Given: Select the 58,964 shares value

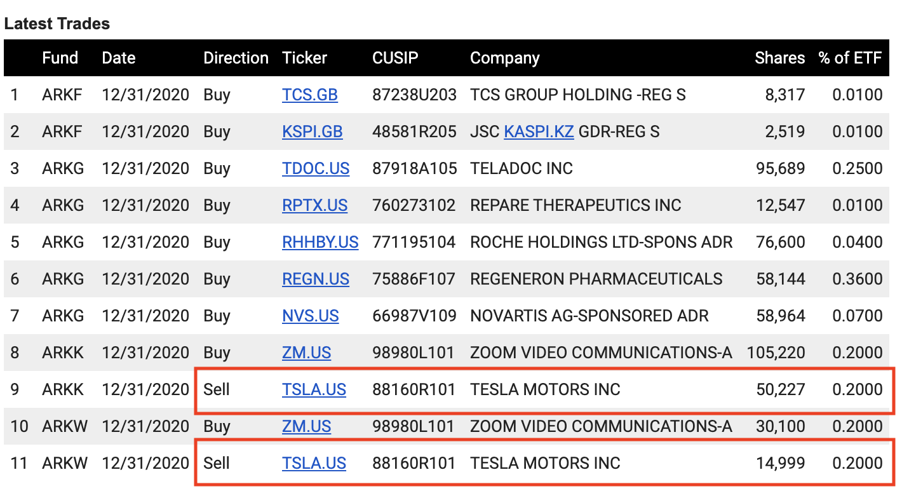Looking at the screenshot, I should pos(781,316).
